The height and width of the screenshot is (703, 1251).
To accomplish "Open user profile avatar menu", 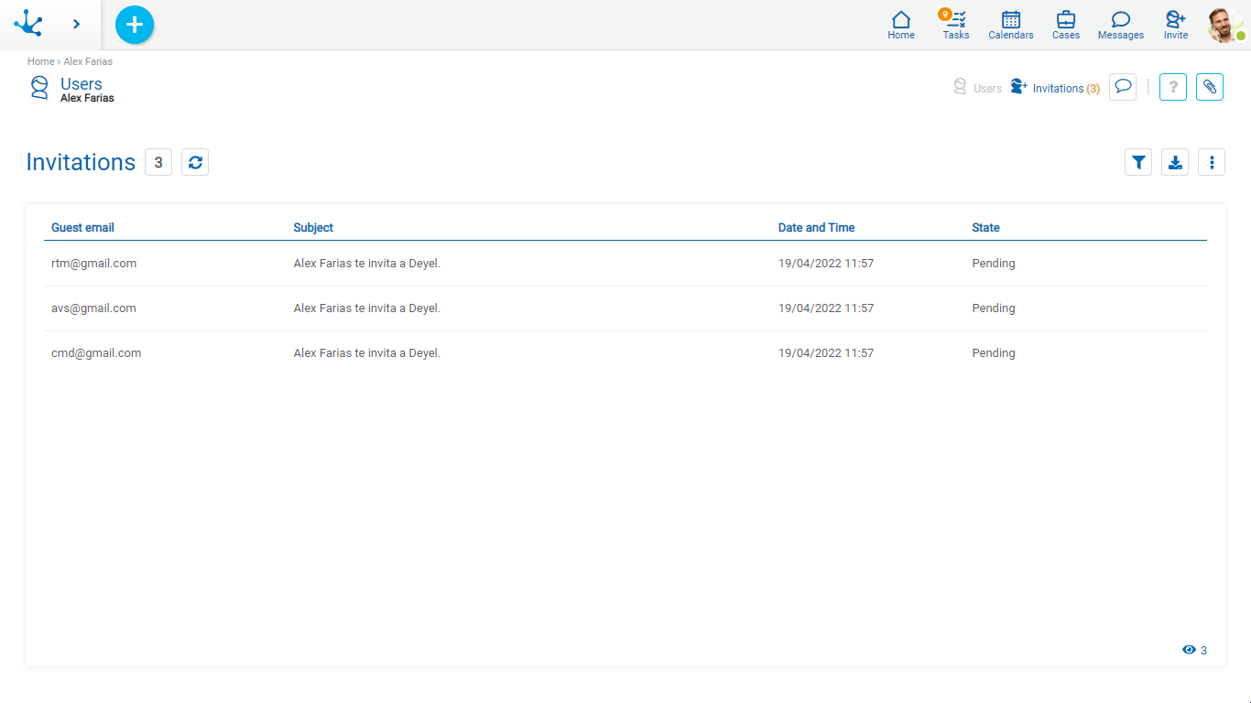I will pyautogui.click(x=1224, y=25).
